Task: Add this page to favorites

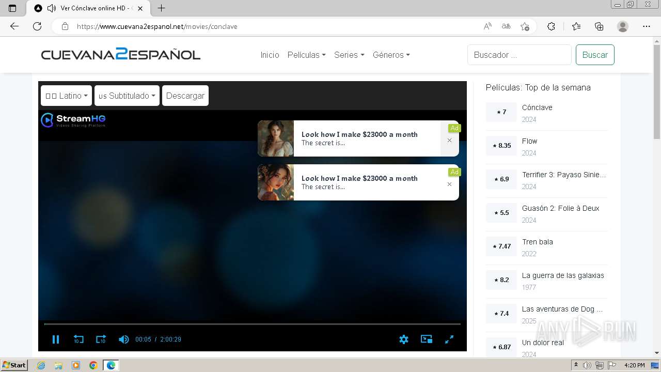Action: pos(525,26)
